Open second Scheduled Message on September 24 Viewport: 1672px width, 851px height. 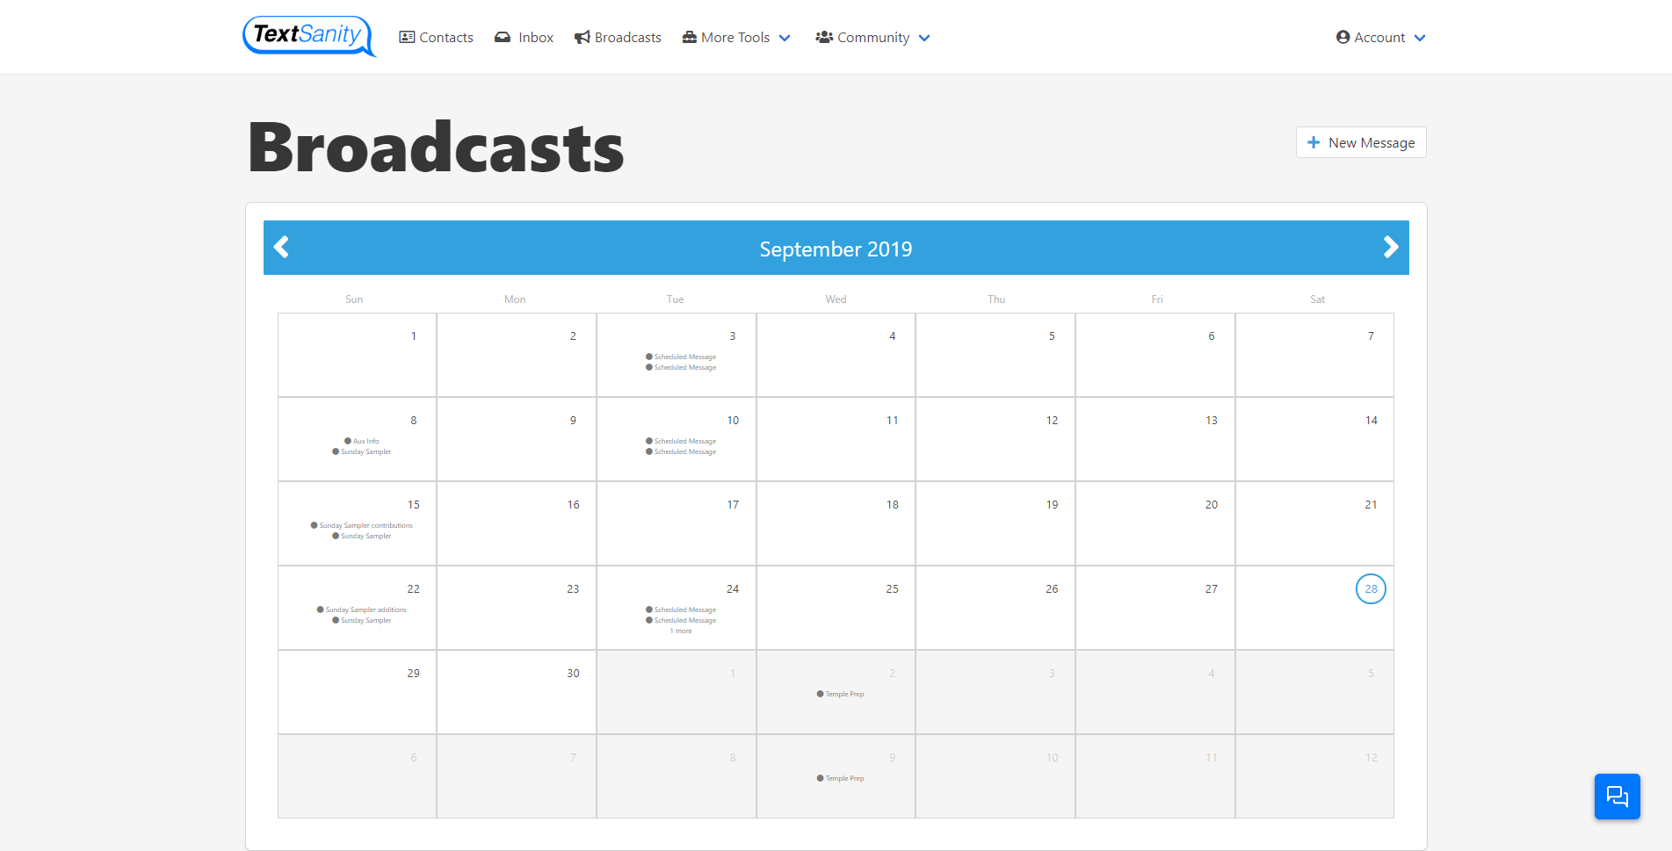(x=681, y=620)
